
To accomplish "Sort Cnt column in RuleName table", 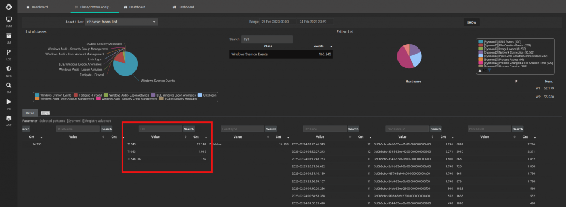I will tap(123, 137).
